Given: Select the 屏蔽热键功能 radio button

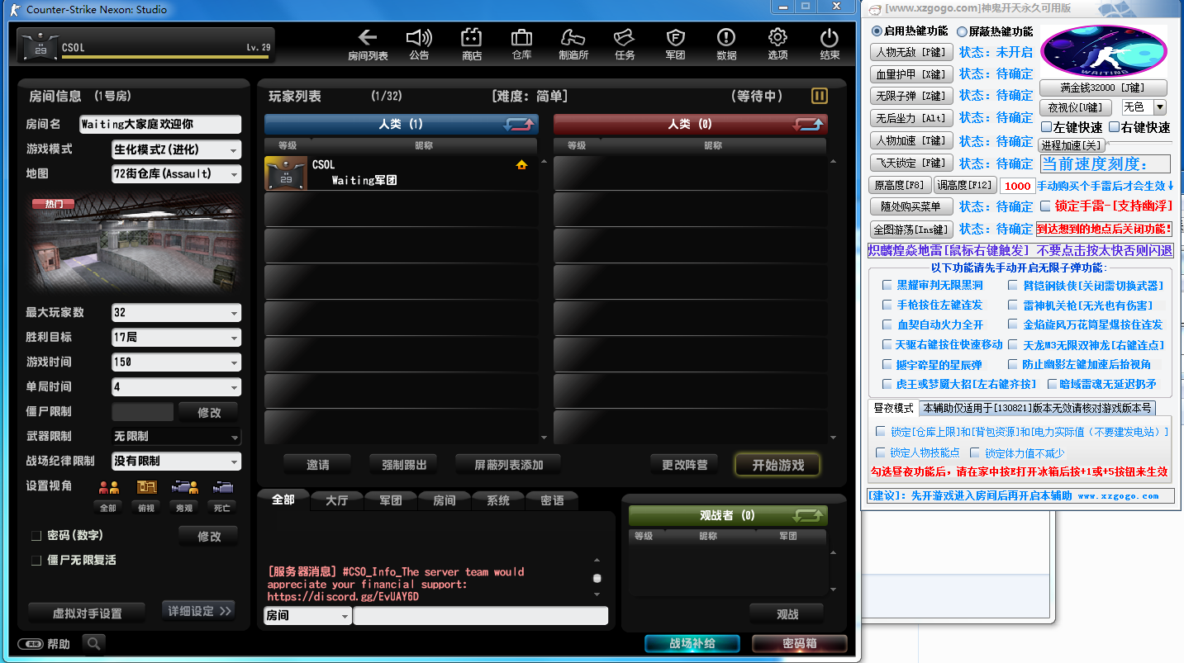Looking at the screenshot, I should (962, 31).
